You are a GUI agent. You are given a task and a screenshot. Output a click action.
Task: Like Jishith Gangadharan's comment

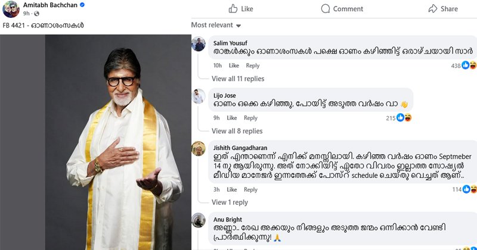234,189
